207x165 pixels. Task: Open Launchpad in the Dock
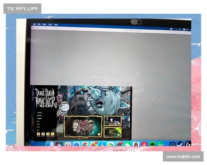point(68,144)
